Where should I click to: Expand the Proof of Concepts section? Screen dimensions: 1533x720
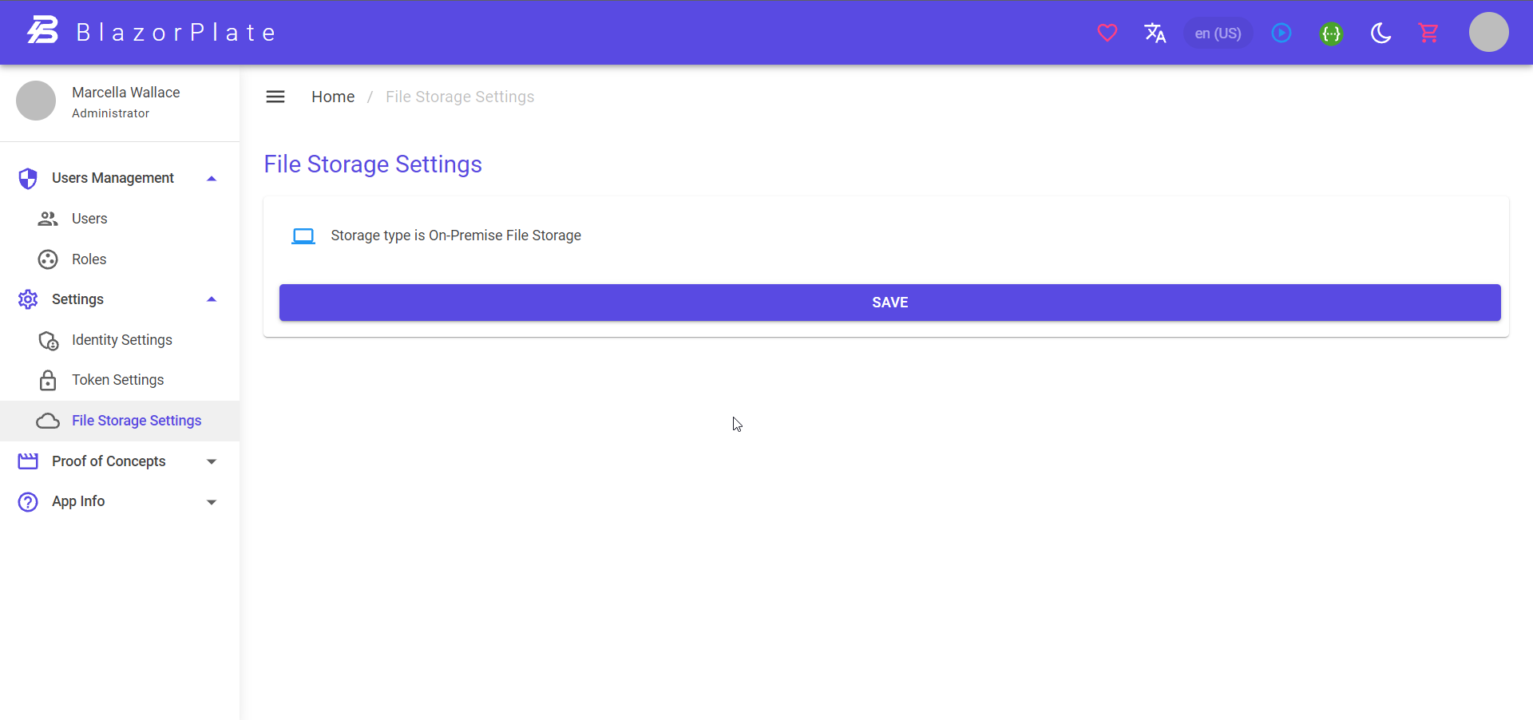[211, 461]
